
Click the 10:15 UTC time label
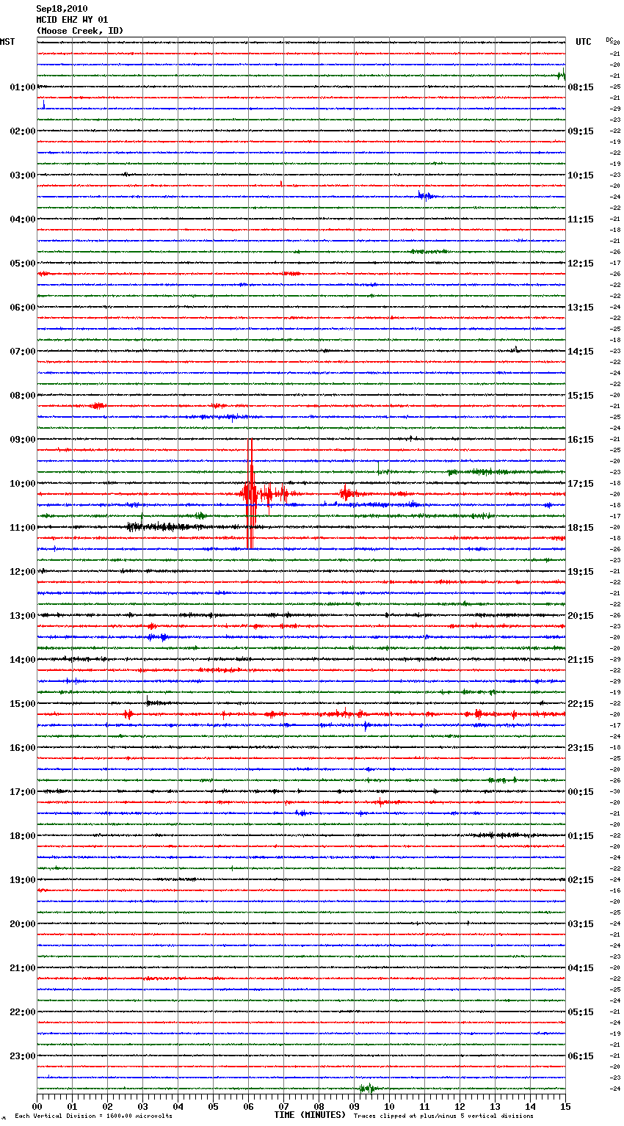click(581, 175)
